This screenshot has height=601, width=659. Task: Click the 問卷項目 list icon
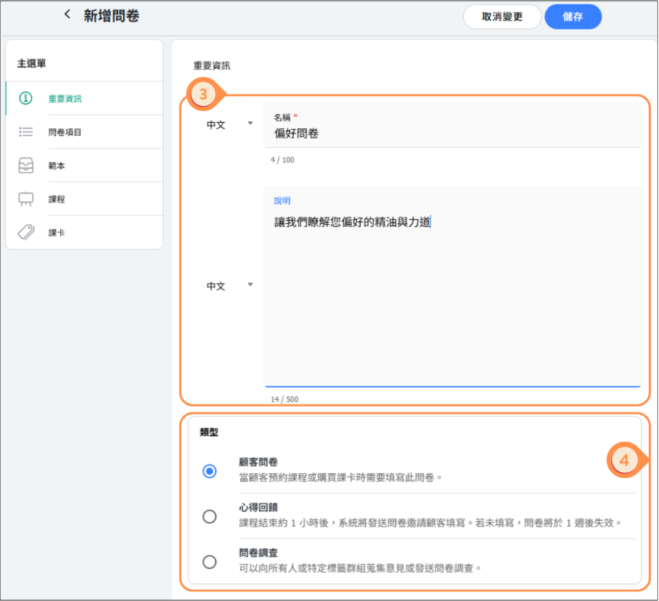point(26,132)
